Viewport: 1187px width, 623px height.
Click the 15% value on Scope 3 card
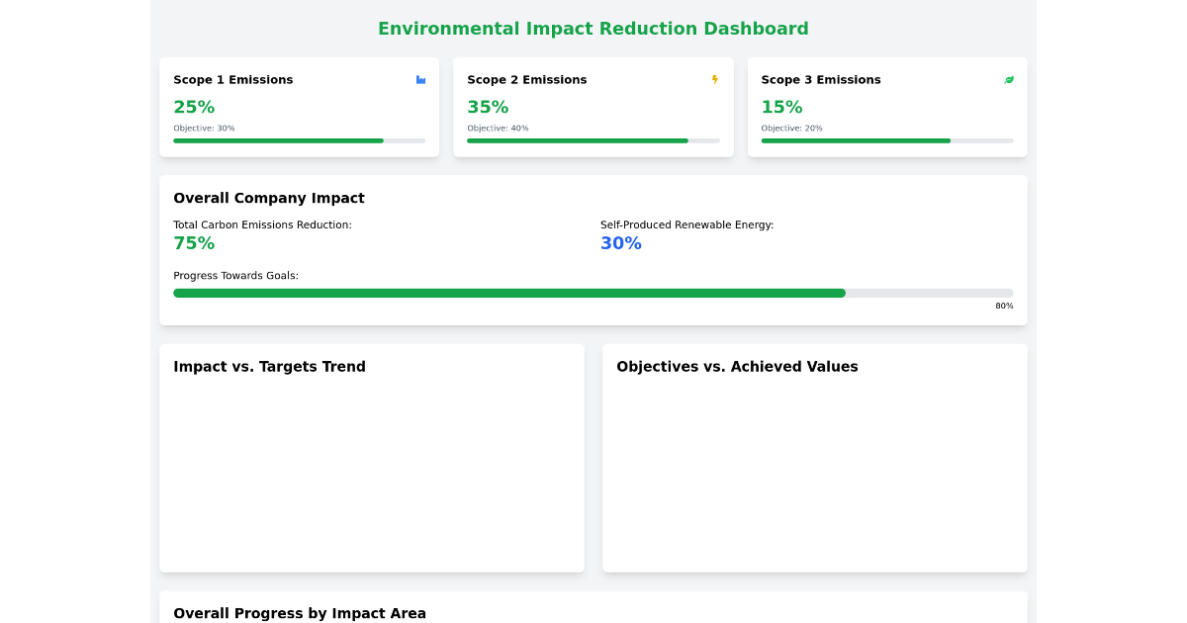(x=781, y=106)
